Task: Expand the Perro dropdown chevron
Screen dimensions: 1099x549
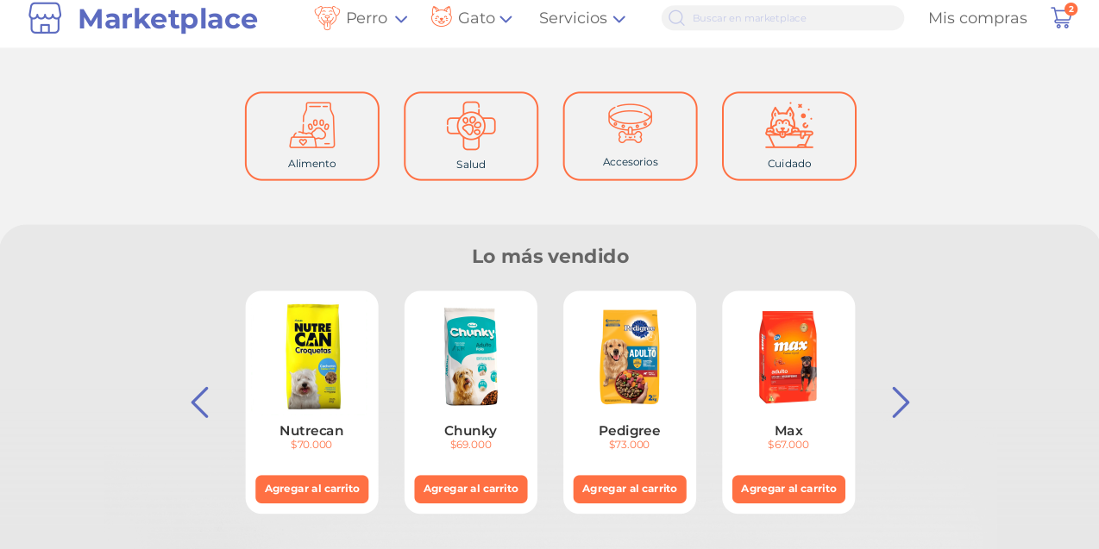Action: 400,19
